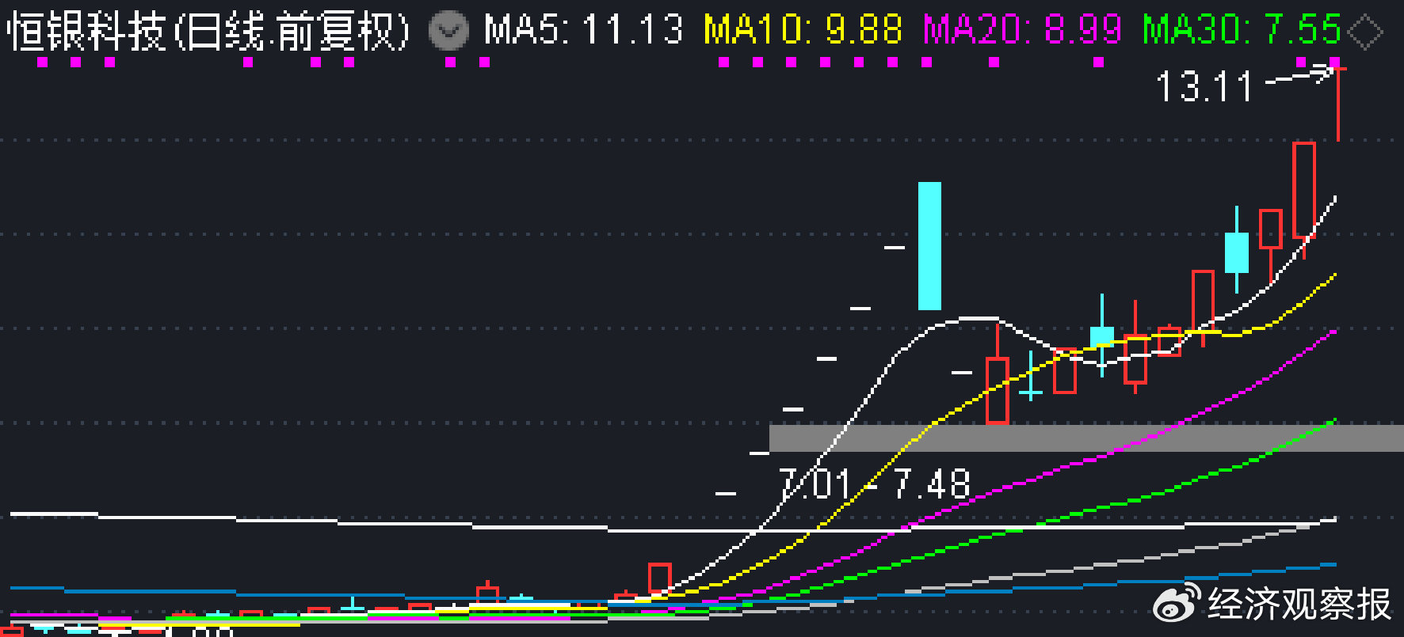Select the MA10: 9.88 indicator label

pos(803,30)
